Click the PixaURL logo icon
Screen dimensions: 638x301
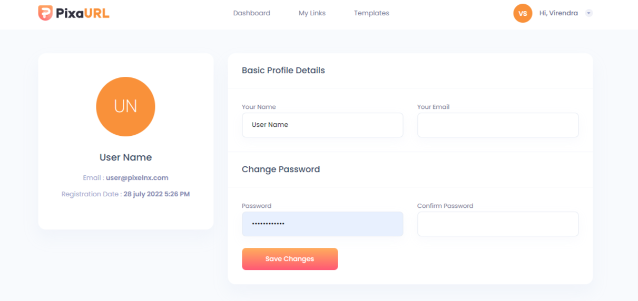click(45, 13)
